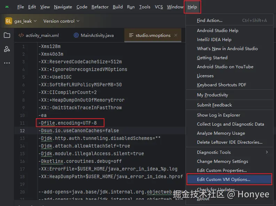276x206 pixels.
Task: Click the -Xms128m line in editor
Action: pyautogui.click(x=49, y=46)
